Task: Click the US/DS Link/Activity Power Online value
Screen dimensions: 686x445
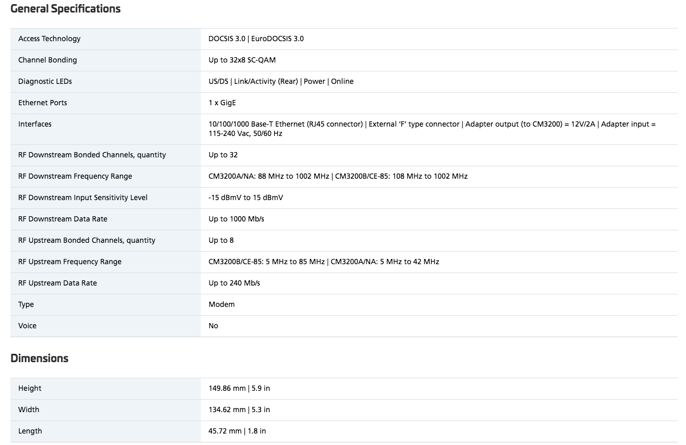Action: tap(281, 81)
